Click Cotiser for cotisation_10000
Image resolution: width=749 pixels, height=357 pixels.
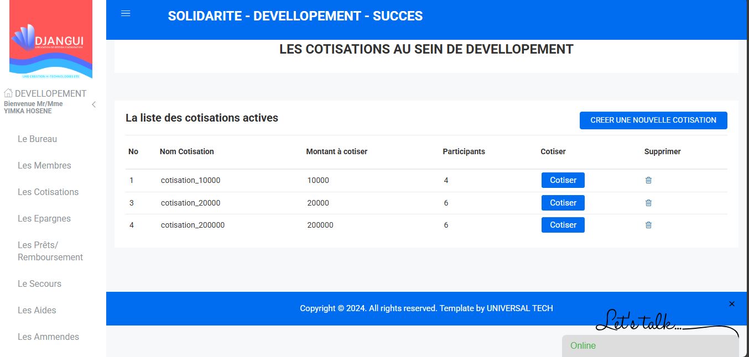(x=563, y=180)
